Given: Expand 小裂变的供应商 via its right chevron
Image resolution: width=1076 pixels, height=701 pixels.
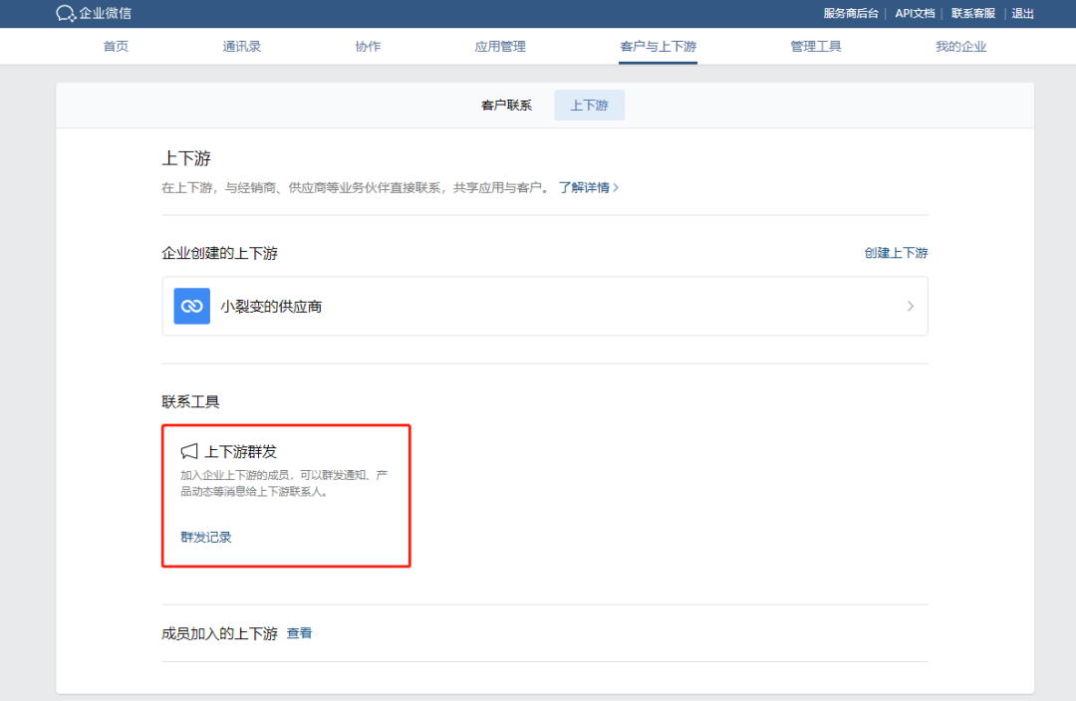Looking at the screenshot, I should (x=910, y=306).
